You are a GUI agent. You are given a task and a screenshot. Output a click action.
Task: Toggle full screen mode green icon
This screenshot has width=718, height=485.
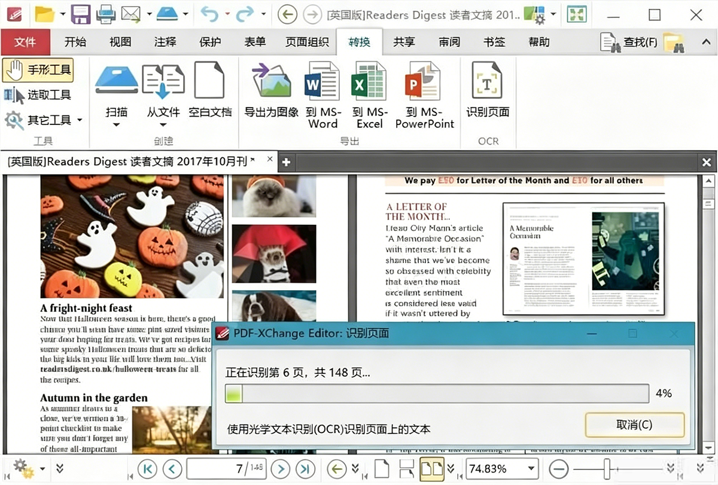coord(577,14)
